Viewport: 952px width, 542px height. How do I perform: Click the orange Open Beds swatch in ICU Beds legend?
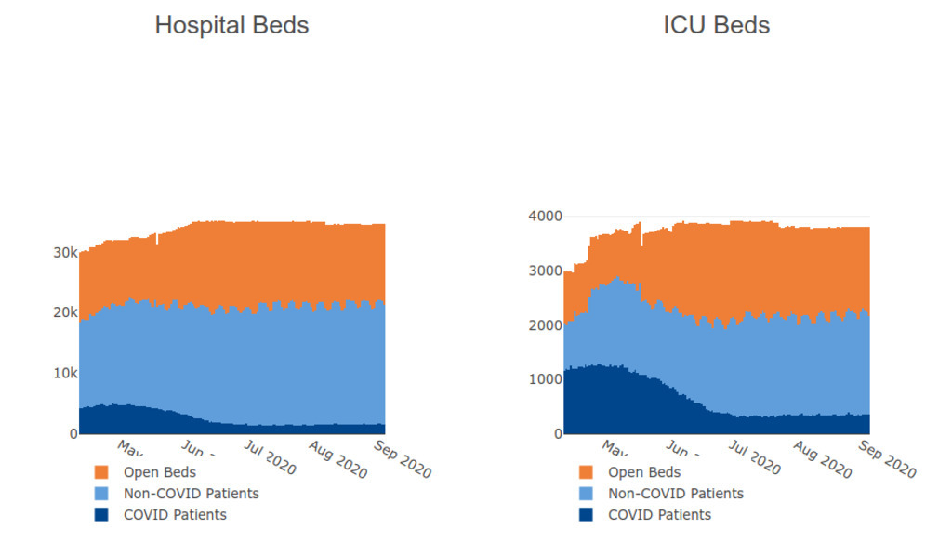pyautogui.click(x=586, y=472)
